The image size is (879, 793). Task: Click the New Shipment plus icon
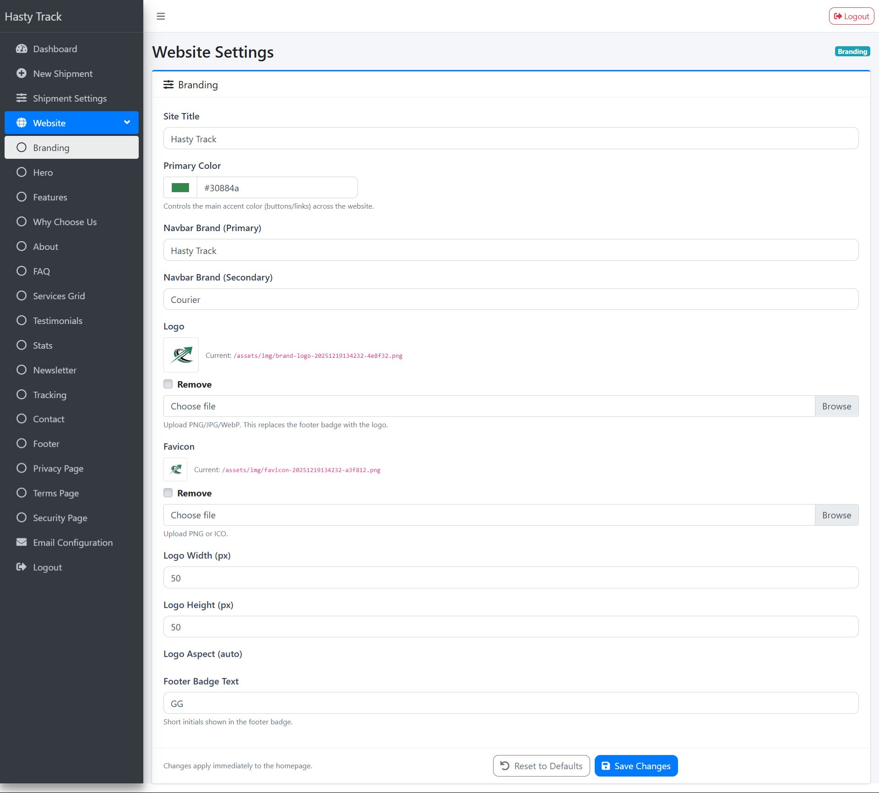click(x=22, y=73)
